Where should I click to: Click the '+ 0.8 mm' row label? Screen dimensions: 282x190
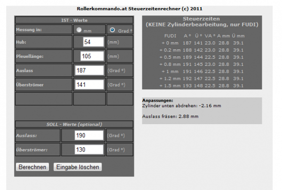click(170, 64)
